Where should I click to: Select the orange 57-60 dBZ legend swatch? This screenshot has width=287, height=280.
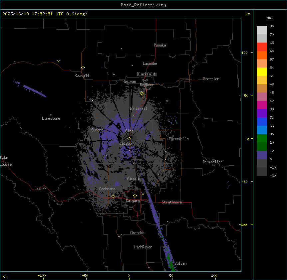click(262, 55)
